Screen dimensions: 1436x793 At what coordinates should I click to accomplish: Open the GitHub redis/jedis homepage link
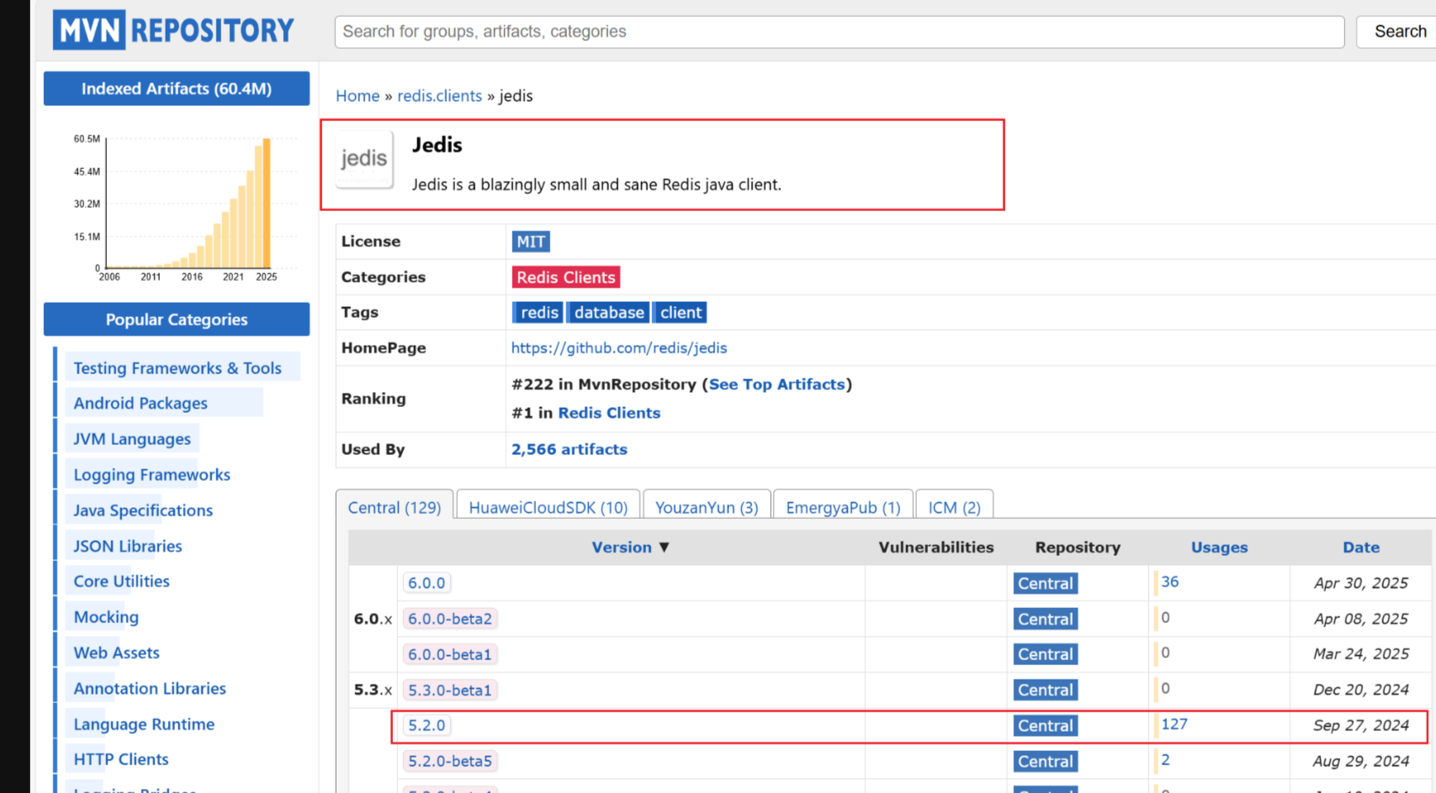coord(619,348)
